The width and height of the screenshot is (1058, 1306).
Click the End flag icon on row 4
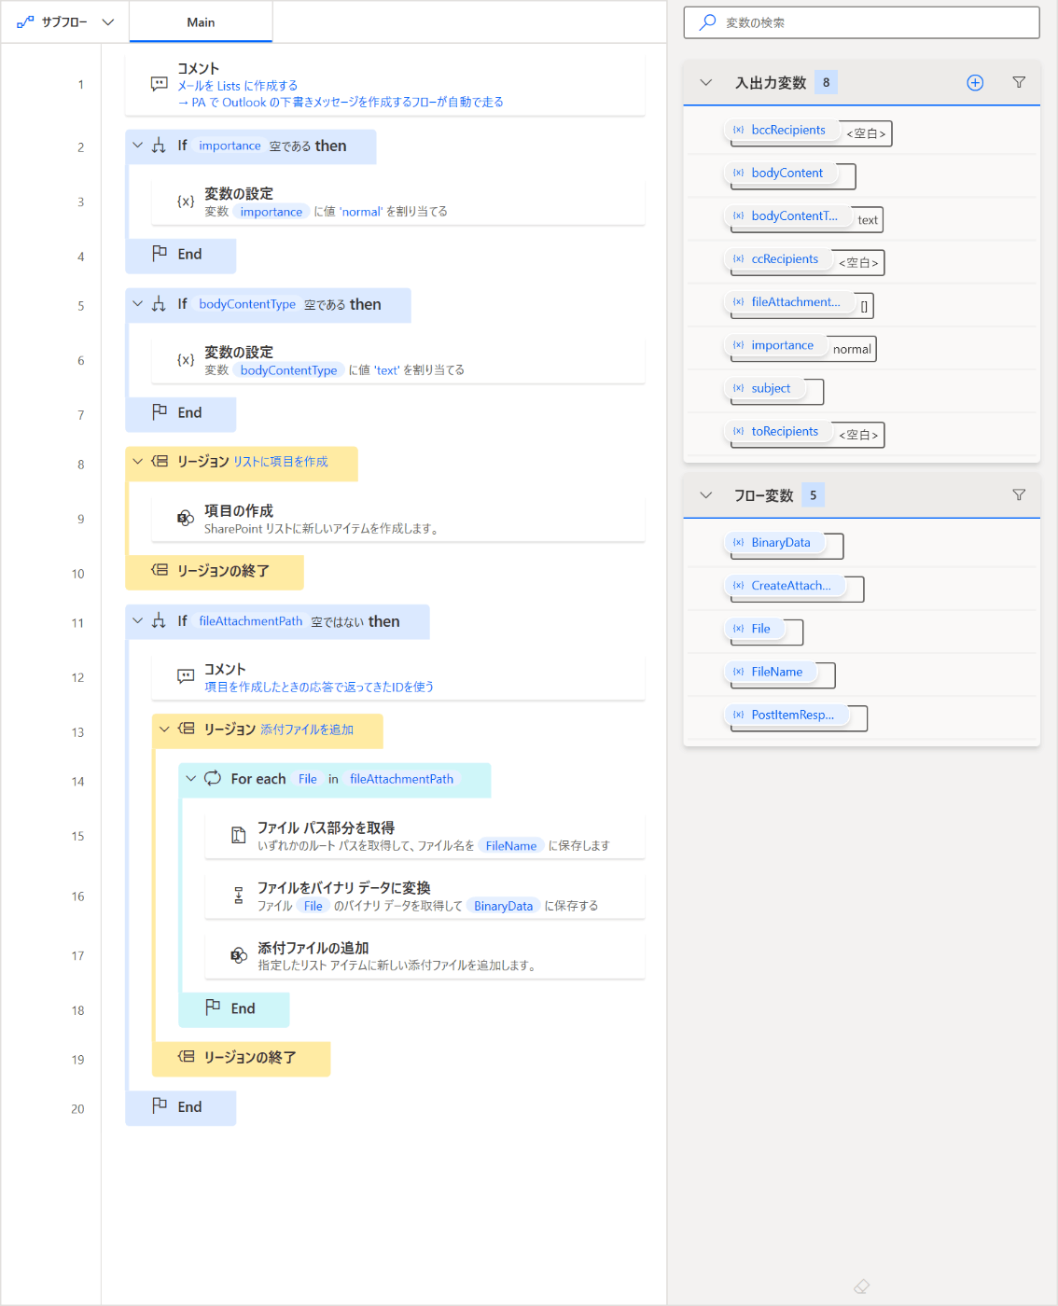pyautogui.click(x=160, y=253)
